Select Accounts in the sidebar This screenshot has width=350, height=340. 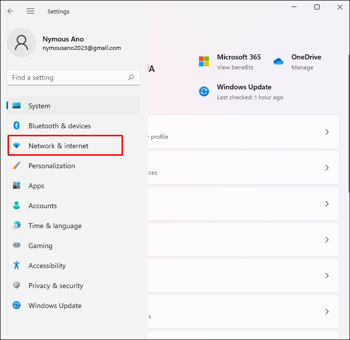point(42,206)
